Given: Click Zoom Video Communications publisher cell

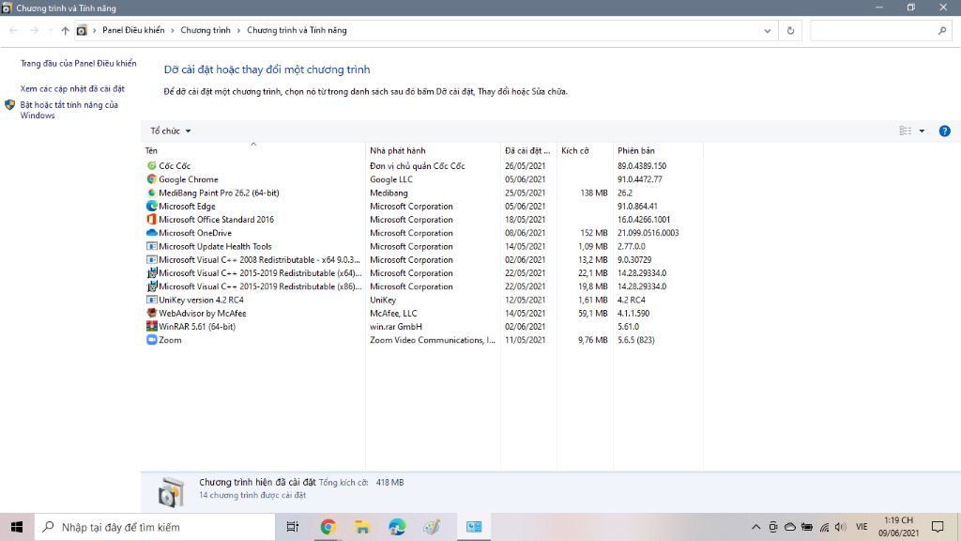Looking at the screenshot, I should point(433,340).
